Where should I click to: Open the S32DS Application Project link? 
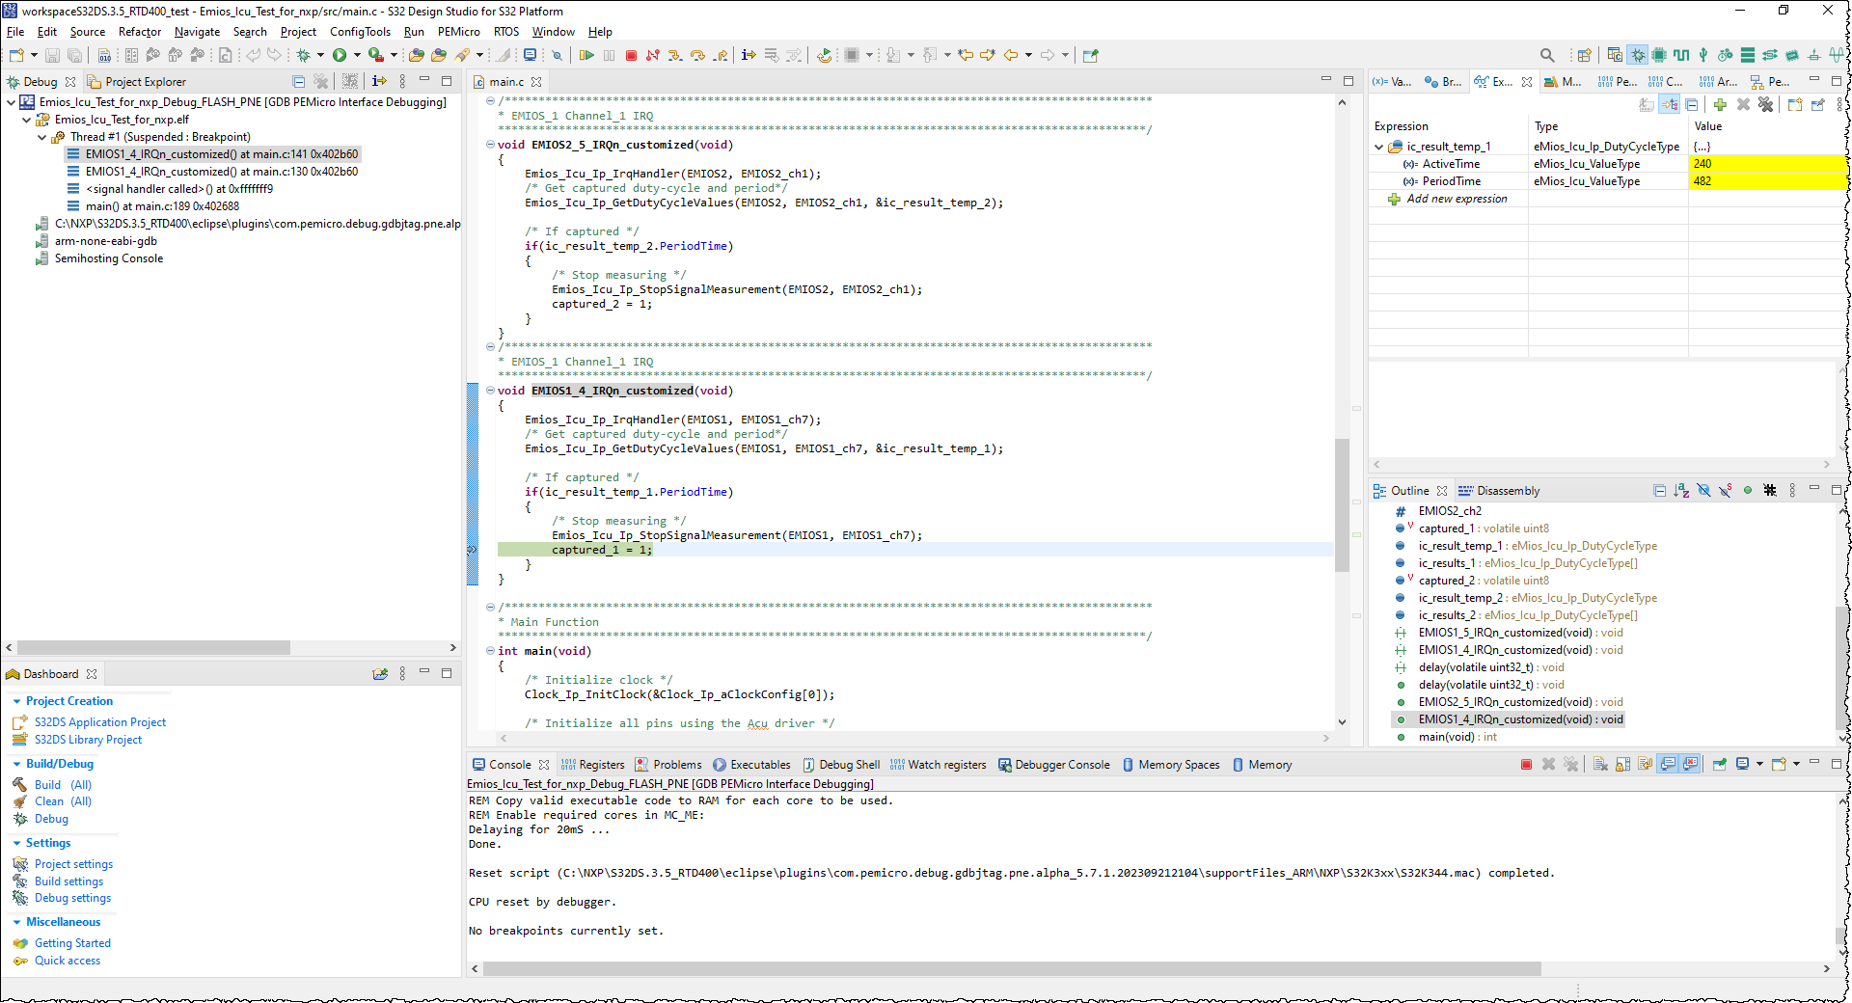click(x=100, y=722)
